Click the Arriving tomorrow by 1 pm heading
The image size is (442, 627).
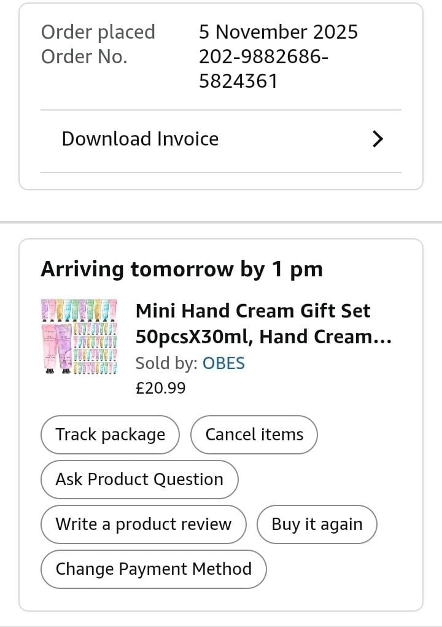182,269
